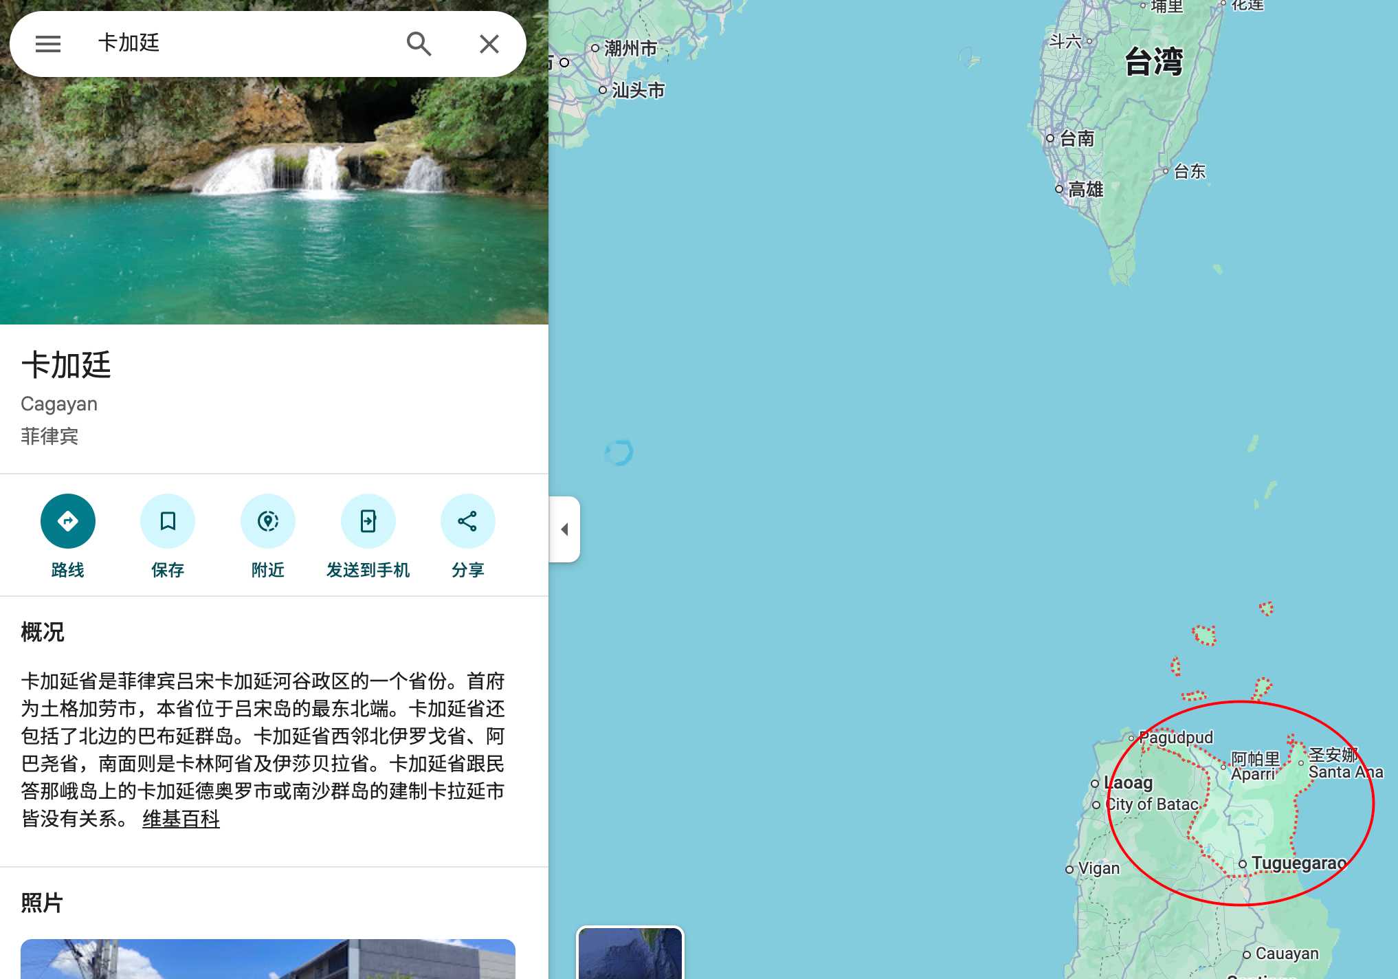Click the 台湾 label on map
This screenshot has width=1398, height=979.
pyautogui.click(x=1153, y=61)
